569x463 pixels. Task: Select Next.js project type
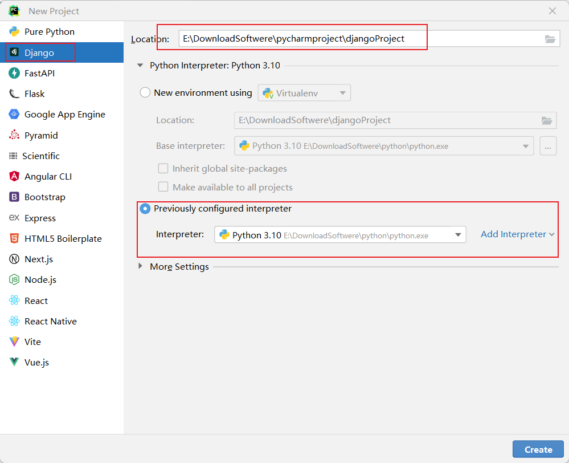62,259
